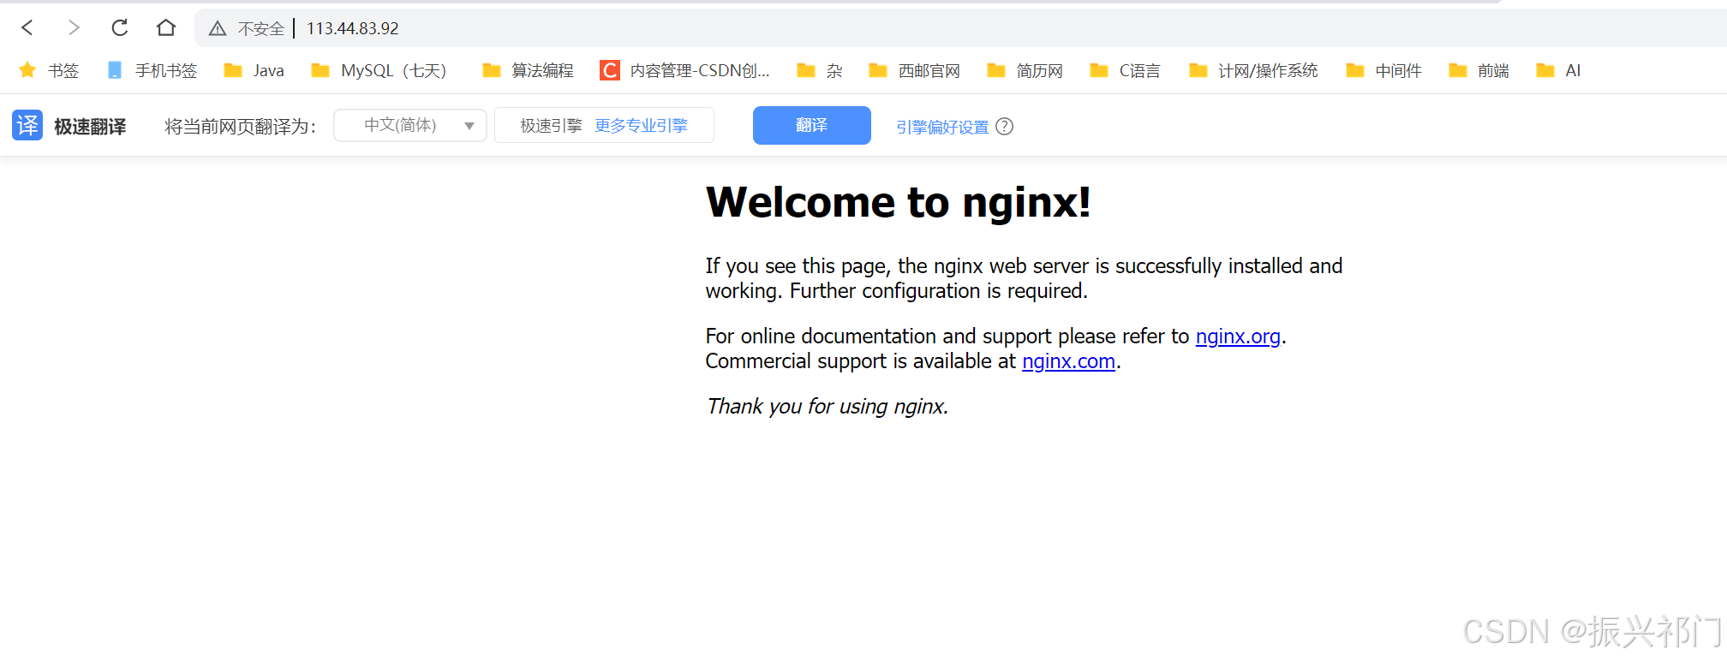Open the 书签 star bookmark
Viewport: 1727px width, 661px height.
[49, 70]
